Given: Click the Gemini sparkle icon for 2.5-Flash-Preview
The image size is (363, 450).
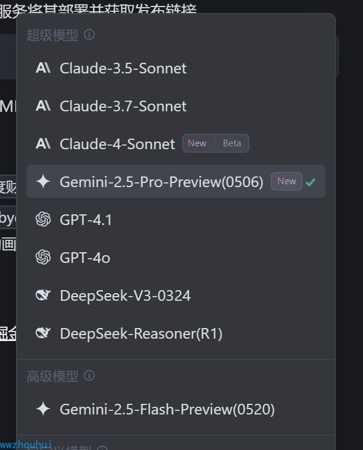Looking at the screenshot, I should pos(43,409).
